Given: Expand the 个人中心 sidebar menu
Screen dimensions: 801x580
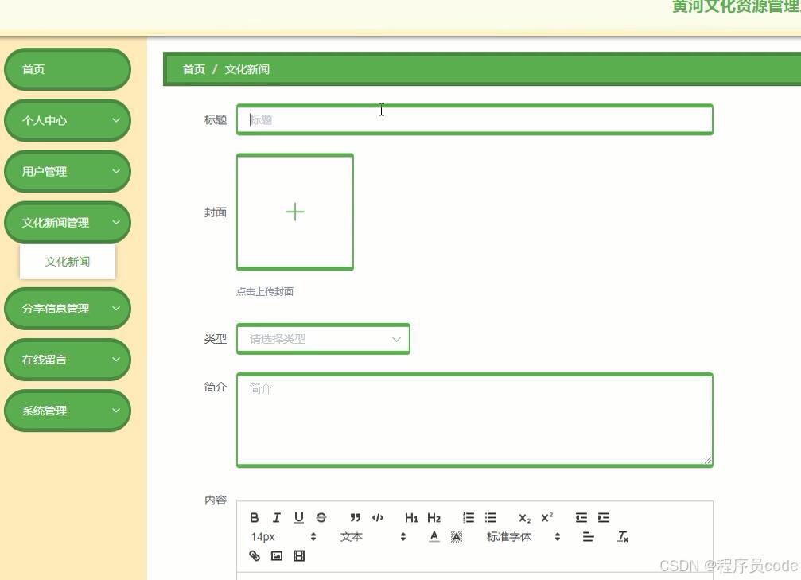Looking at the screenshot, I should [68, 121].
